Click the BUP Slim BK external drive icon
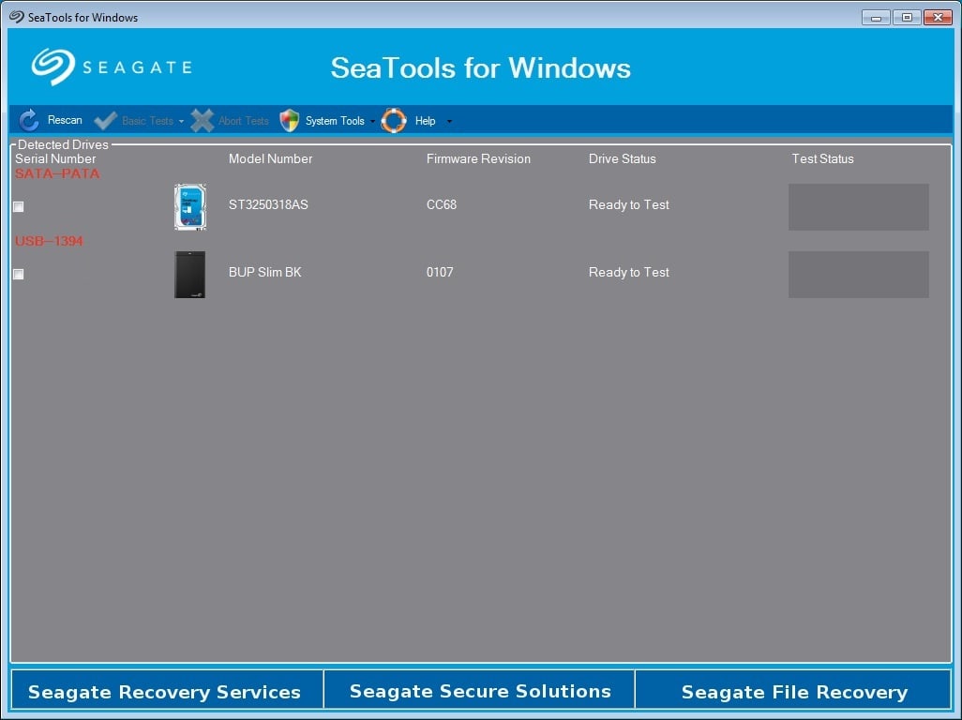The width and height of the screenshot is (962, 720). tap(189, 274)
